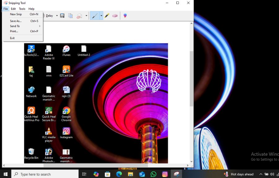Minimize the Snipping Tool window

[167, 3]
